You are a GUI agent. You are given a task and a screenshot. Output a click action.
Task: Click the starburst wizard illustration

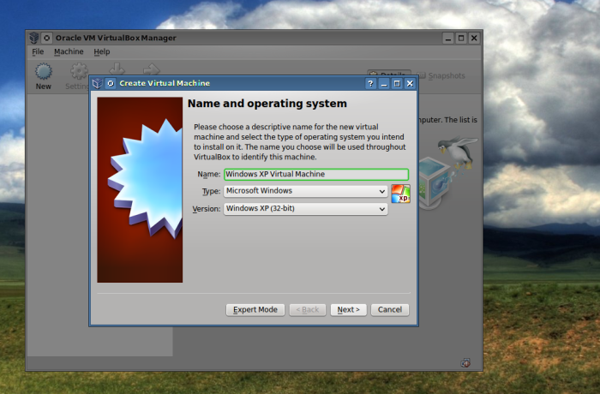[x=140, y=190]
